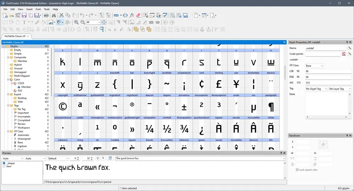Image resolution: width=354 pixels, height=191 pixels.
Task: Open the File menu
Action: pos(5,9)
